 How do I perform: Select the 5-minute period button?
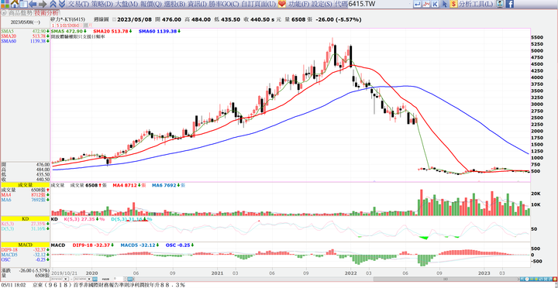tap(57, 26)
